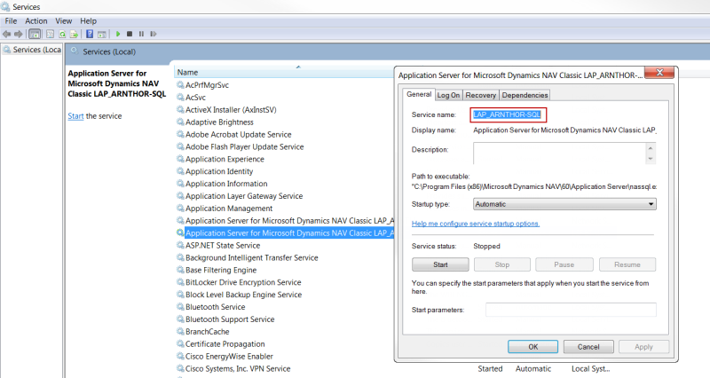The image size is (710, 378).
Task: Click the Description box scroll-up arrow
Action: (651, 148)
